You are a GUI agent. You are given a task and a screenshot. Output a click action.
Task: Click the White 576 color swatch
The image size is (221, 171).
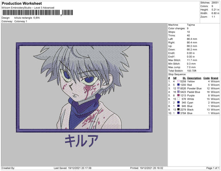pyautogui.click(x=178, y=99)
